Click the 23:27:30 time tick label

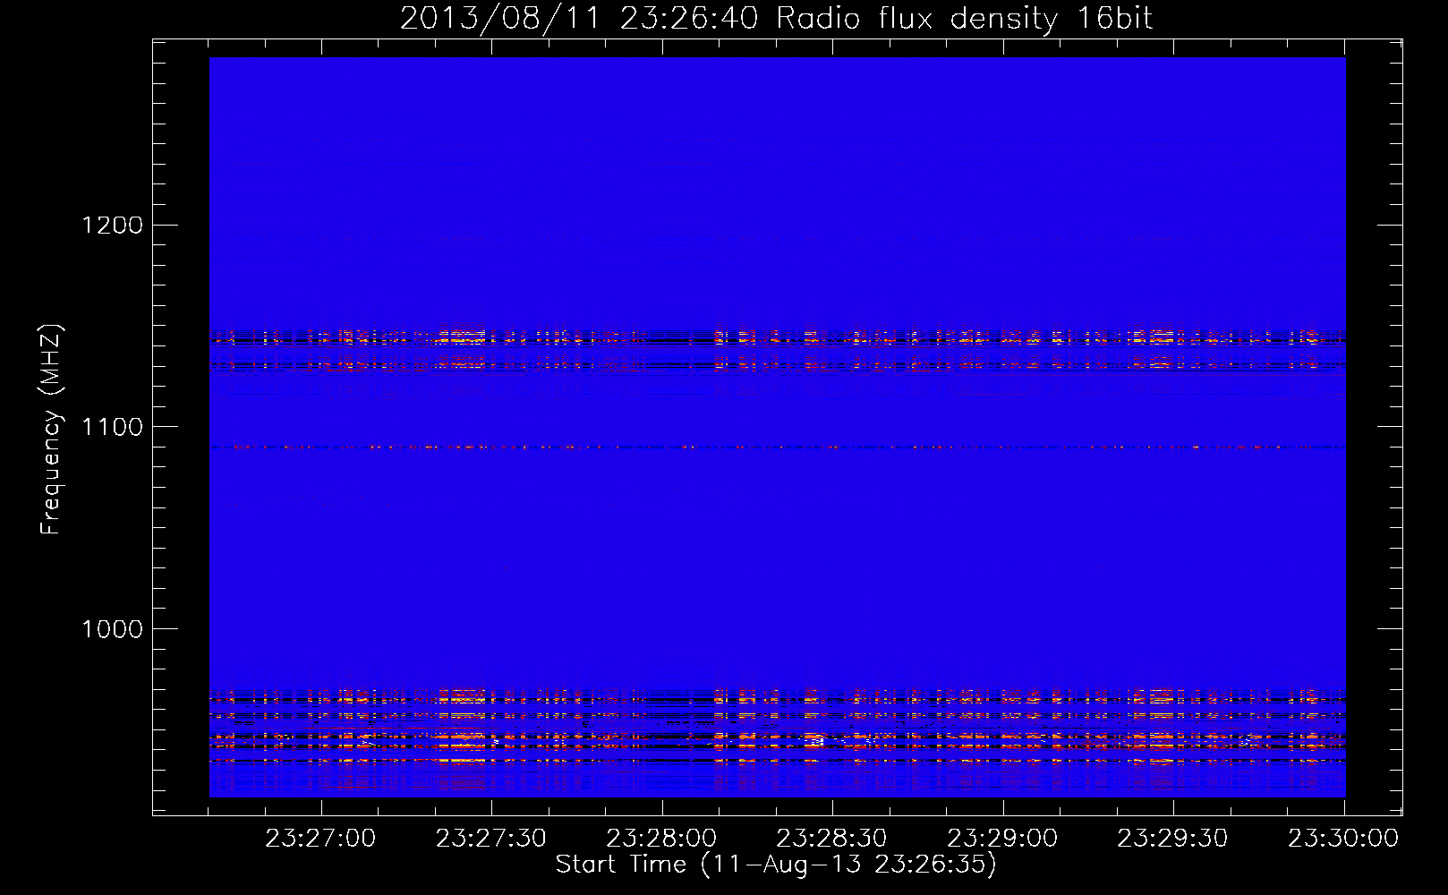click(x=491, y=839)
